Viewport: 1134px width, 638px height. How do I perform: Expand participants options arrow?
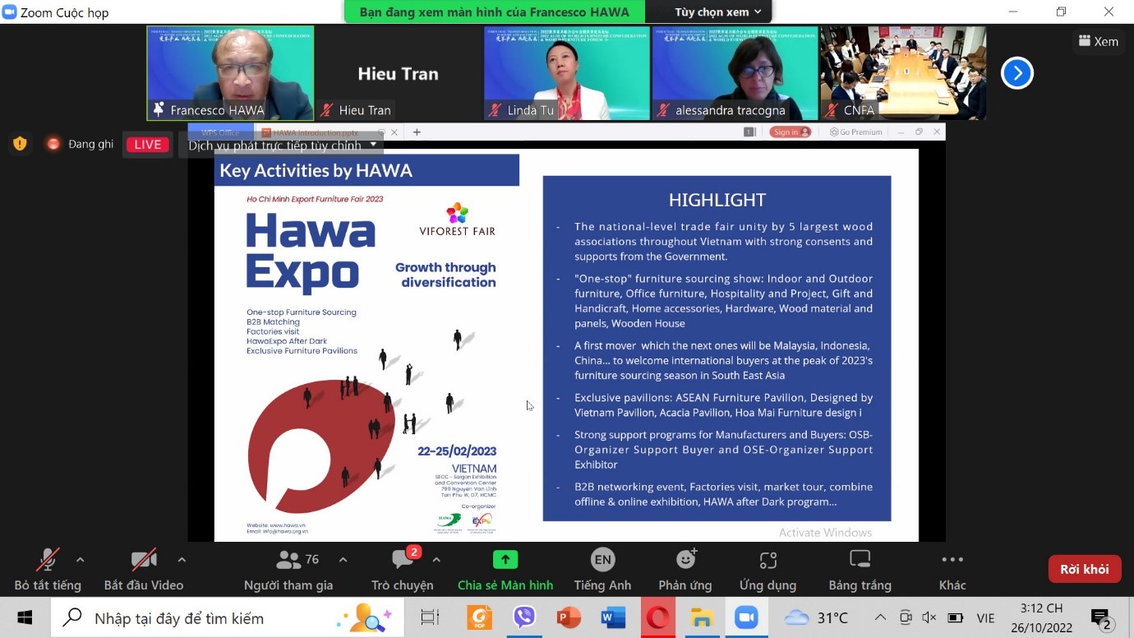[x=343, y=560]
